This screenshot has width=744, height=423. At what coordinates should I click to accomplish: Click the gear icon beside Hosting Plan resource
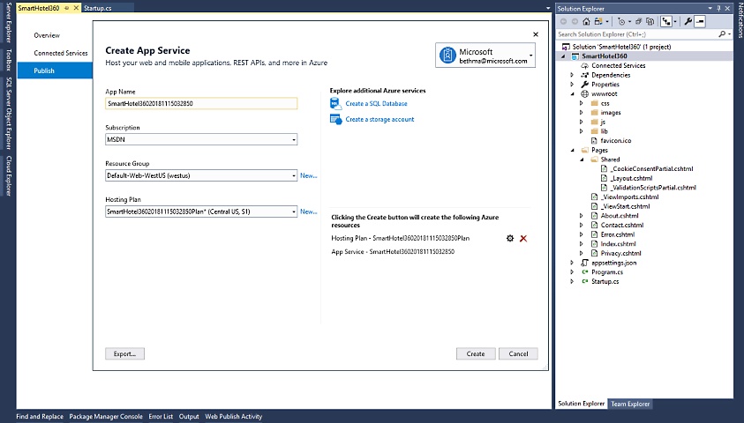tap(509, 239)
